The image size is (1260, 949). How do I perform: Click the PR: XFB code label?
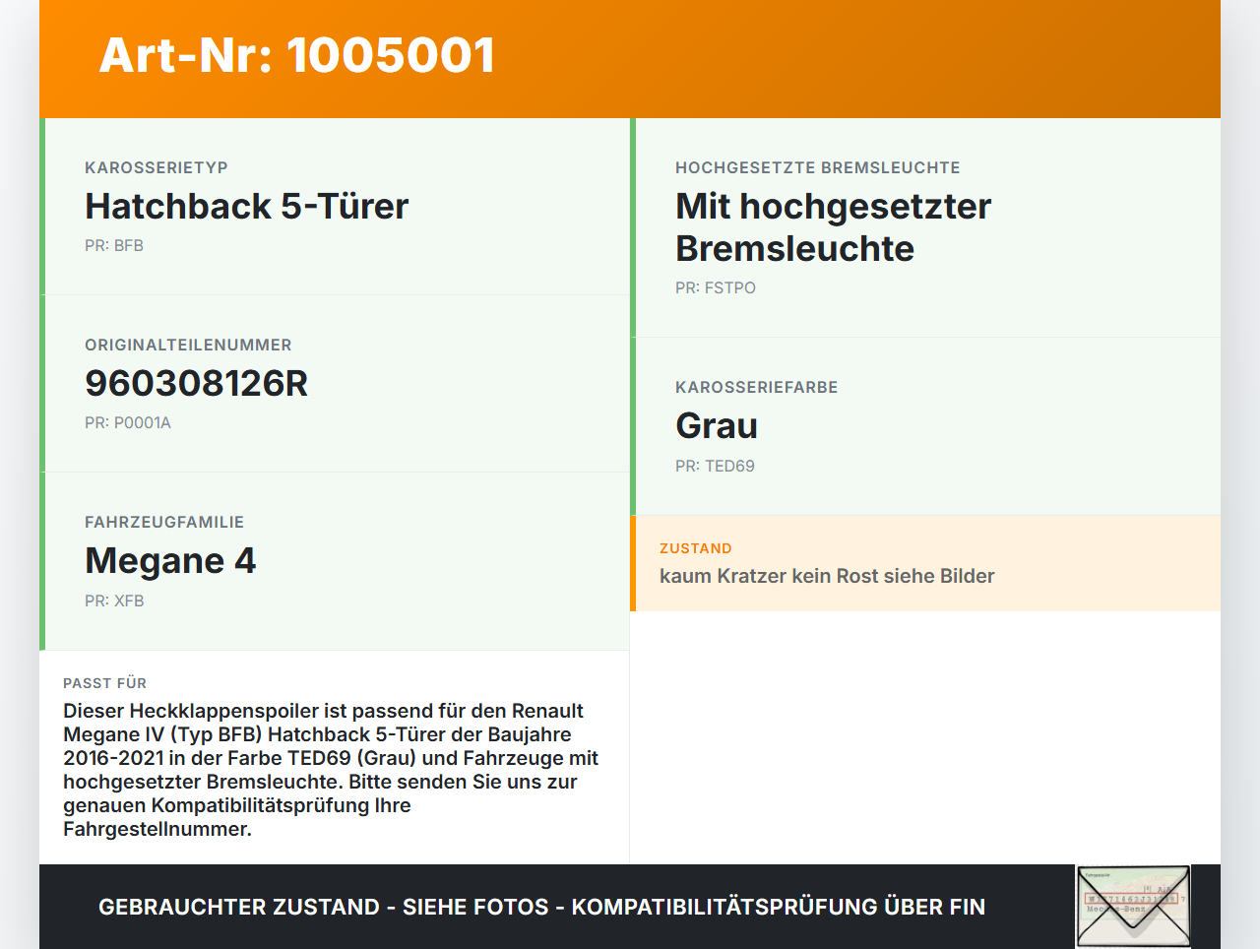114,601
